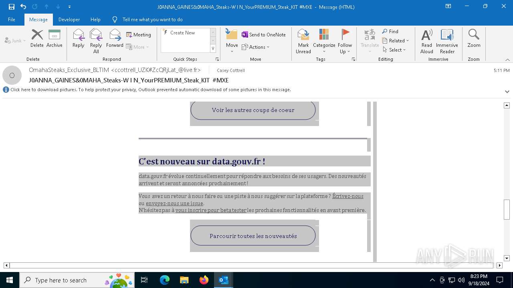Delete this message
513x288 pixels.
pyautogui.click(x=37, y=38)
